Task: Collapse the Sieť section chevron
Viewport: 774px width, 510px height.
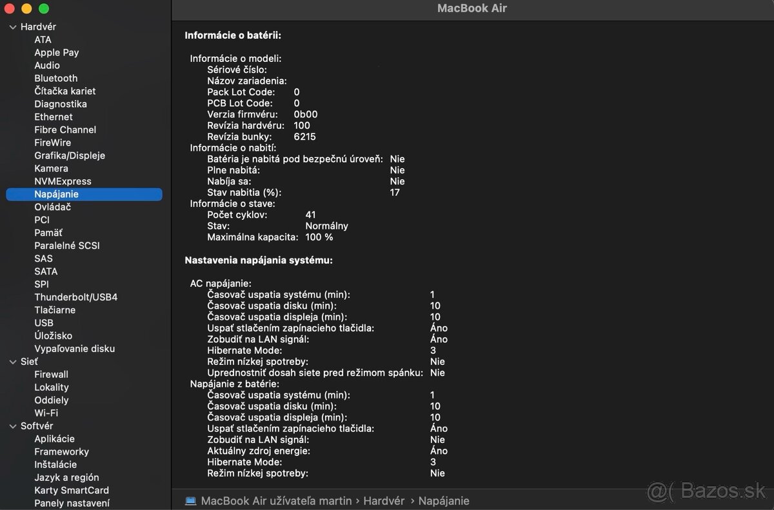Action: [13, 362]
